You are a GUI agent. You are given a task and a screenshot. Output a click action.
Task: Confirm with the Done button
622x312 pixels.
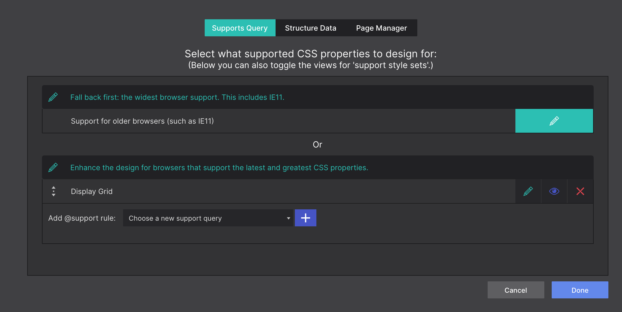pyautogui.click(x=580, y=290)
